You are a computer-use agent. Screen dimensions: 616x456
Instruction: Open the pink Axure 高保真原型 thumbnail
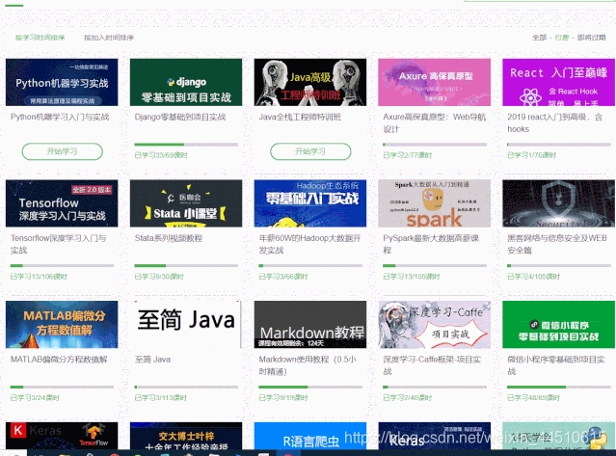click(x=434, y=82)
